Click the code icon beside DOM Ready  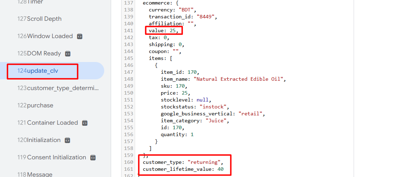(x=68, y=54)
